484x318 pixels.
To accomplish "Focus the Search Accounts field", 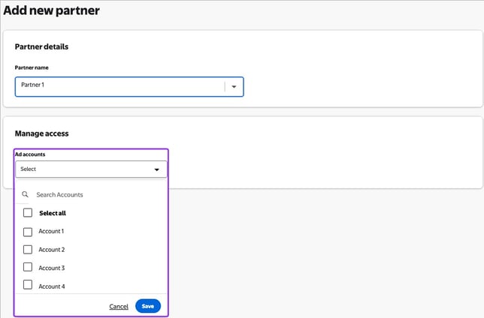I will point(92,195).
